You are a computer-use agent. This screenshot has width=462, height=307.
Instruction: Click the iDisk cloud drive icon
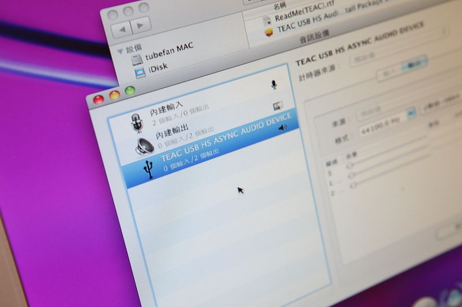[140, 73]
